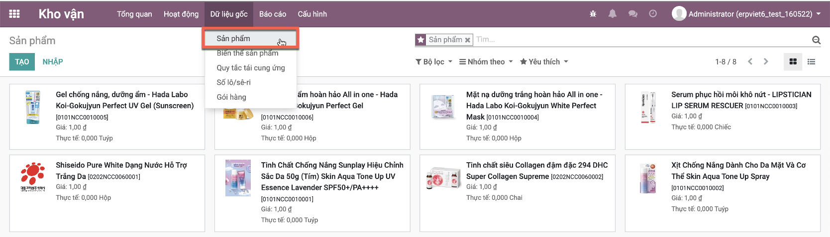Click 'Thực tế: 0,000 Chiếc' quantity text

pyautogui.click(x=701, y=127)
